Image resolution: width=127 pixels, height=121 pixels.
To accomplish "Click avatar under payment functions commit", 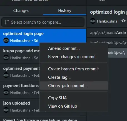I will tap(6, 92).
